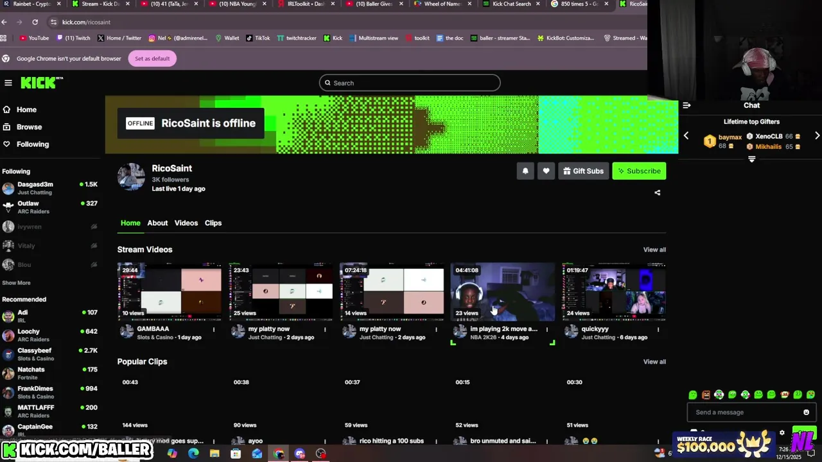Click the Subscribe button
The width and height of the screenshot is (822, 462).
(639, 171)
